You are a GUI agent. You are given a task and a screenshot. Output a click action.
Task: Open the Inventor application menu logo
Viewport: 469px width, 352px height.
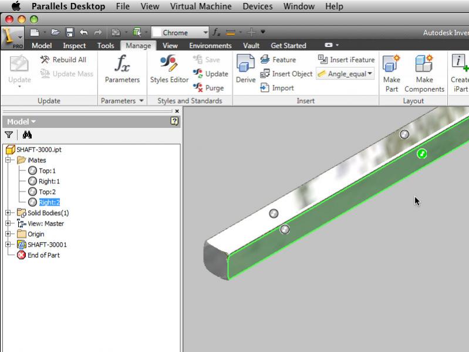click(12, 38)
